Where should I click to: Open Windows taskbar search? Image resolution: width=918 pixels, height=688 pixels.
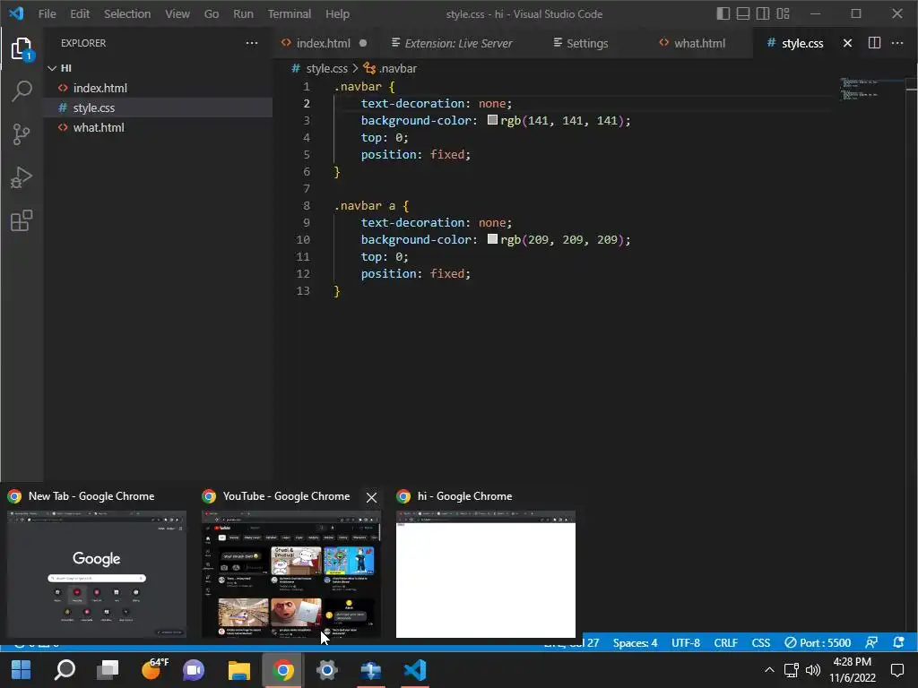65,670
